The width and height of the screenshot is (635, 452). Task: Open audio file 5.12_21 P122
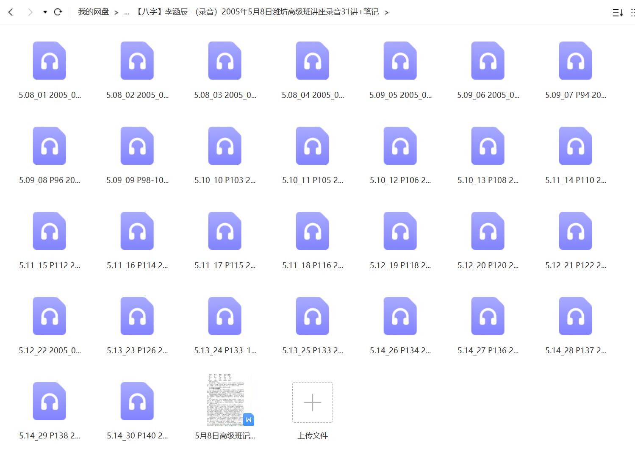coord(575,231)
